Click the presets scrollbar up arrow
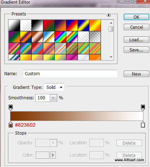Viewport: 150px width, 167px height. pyautogui.click(x=111, y=23)
